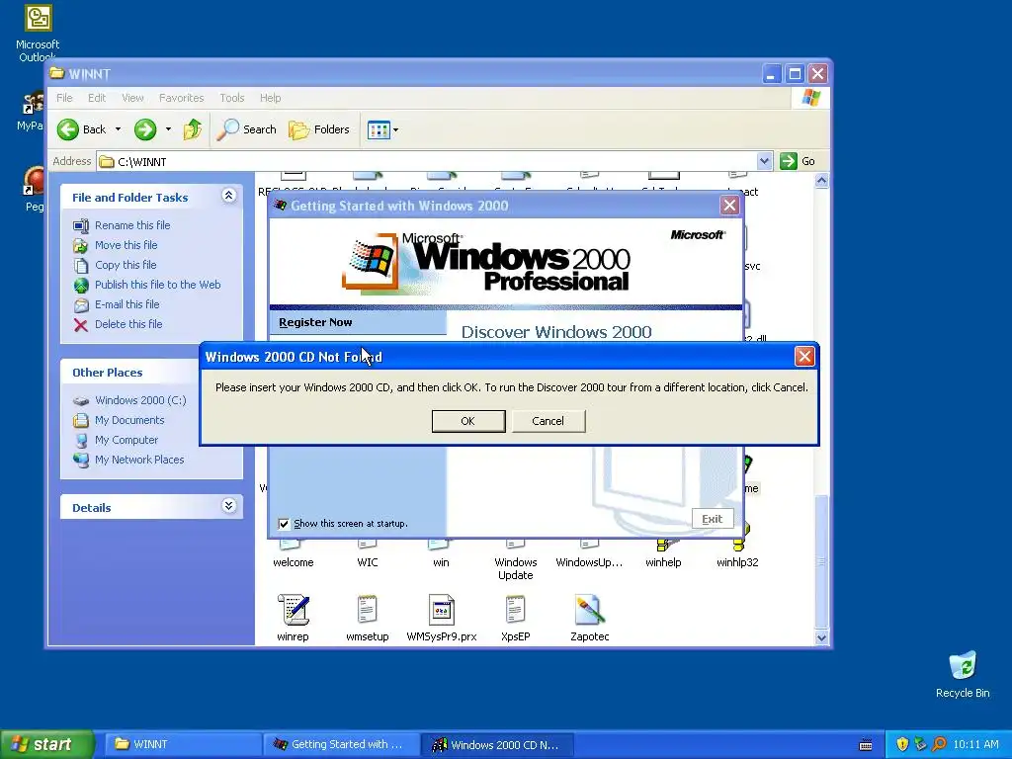Click the 10:11 AM clock
Screen dimensions: 1012x759
click(x=975, y=744)
